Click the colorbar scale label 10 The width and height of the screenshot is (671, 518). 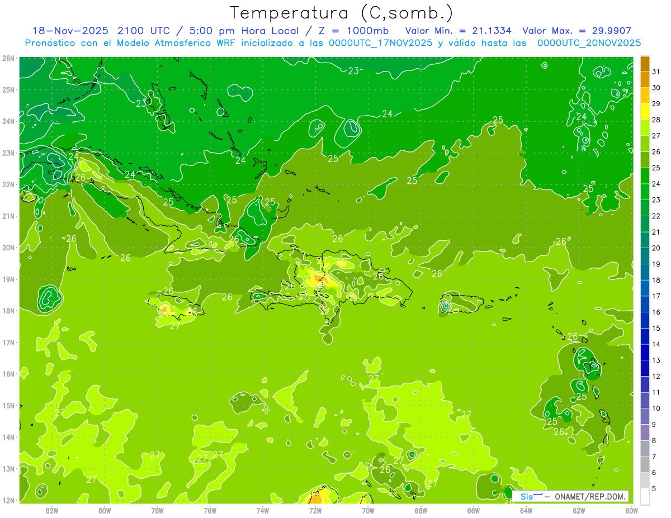coord(656,408)
